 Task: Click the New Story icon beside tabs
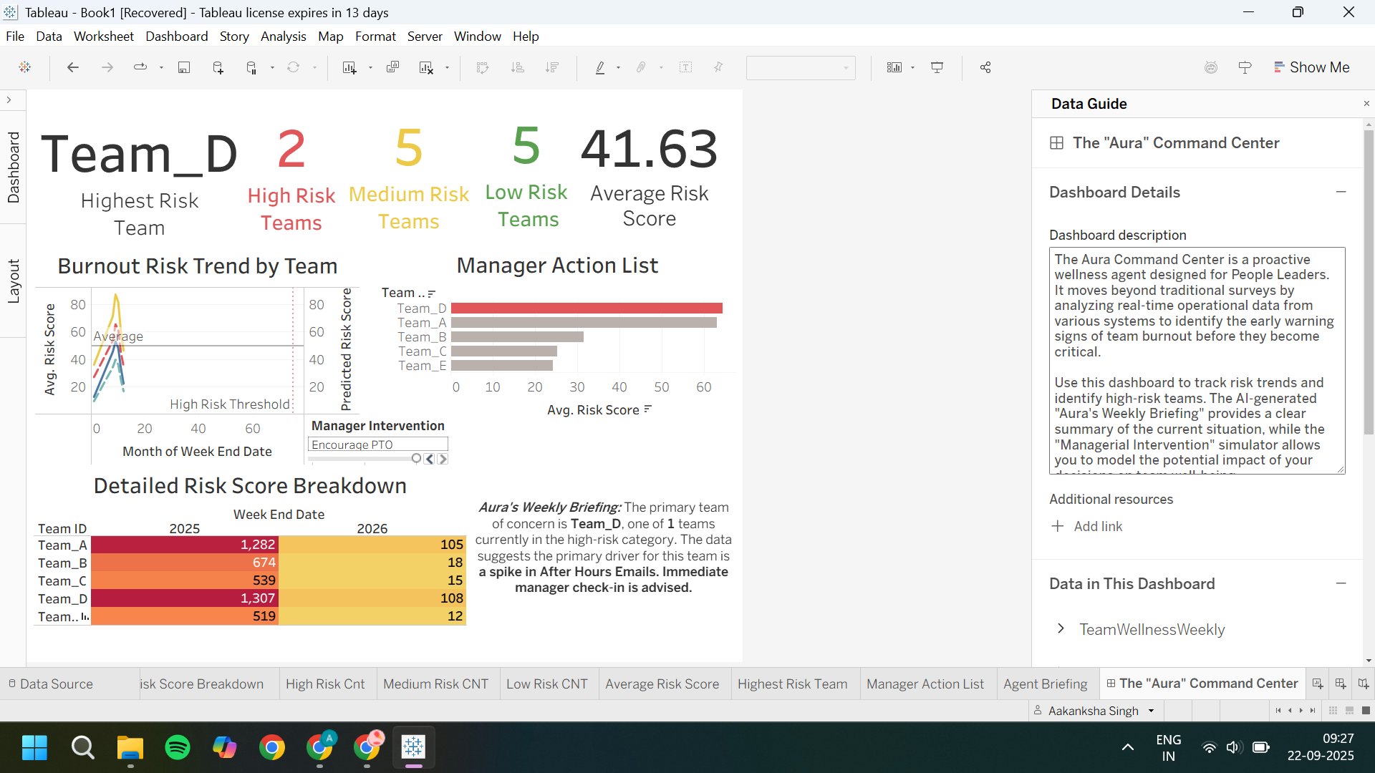pyautogui.click(x=1364, y=684)
